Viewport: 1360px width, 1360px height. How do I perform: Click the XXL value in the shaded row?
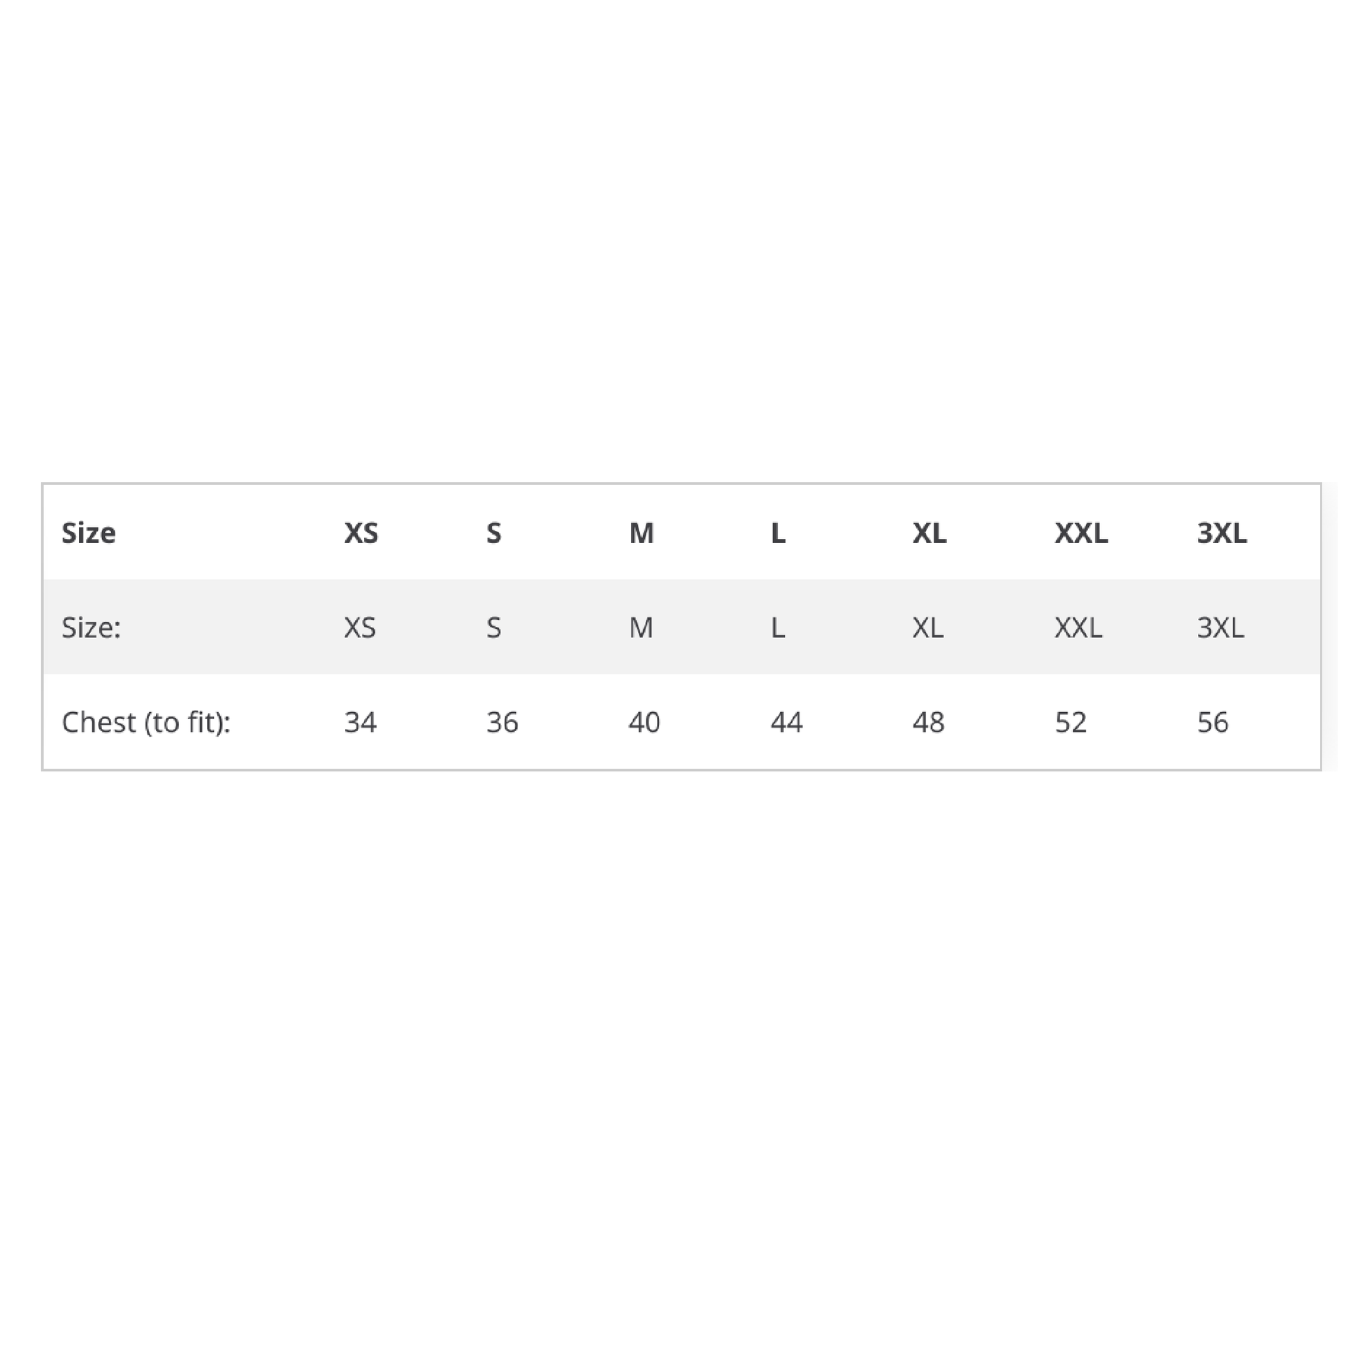(x=1078, y=627)
